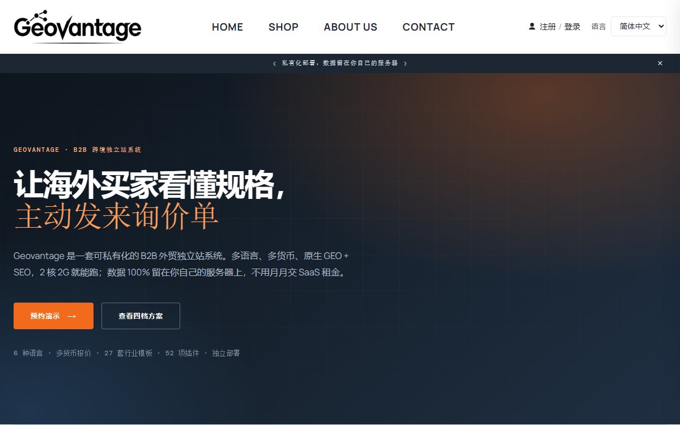This screenshot has width=680, height=425.
Task: Click the 独立部署 stat
Action: [x=226, y=353]
